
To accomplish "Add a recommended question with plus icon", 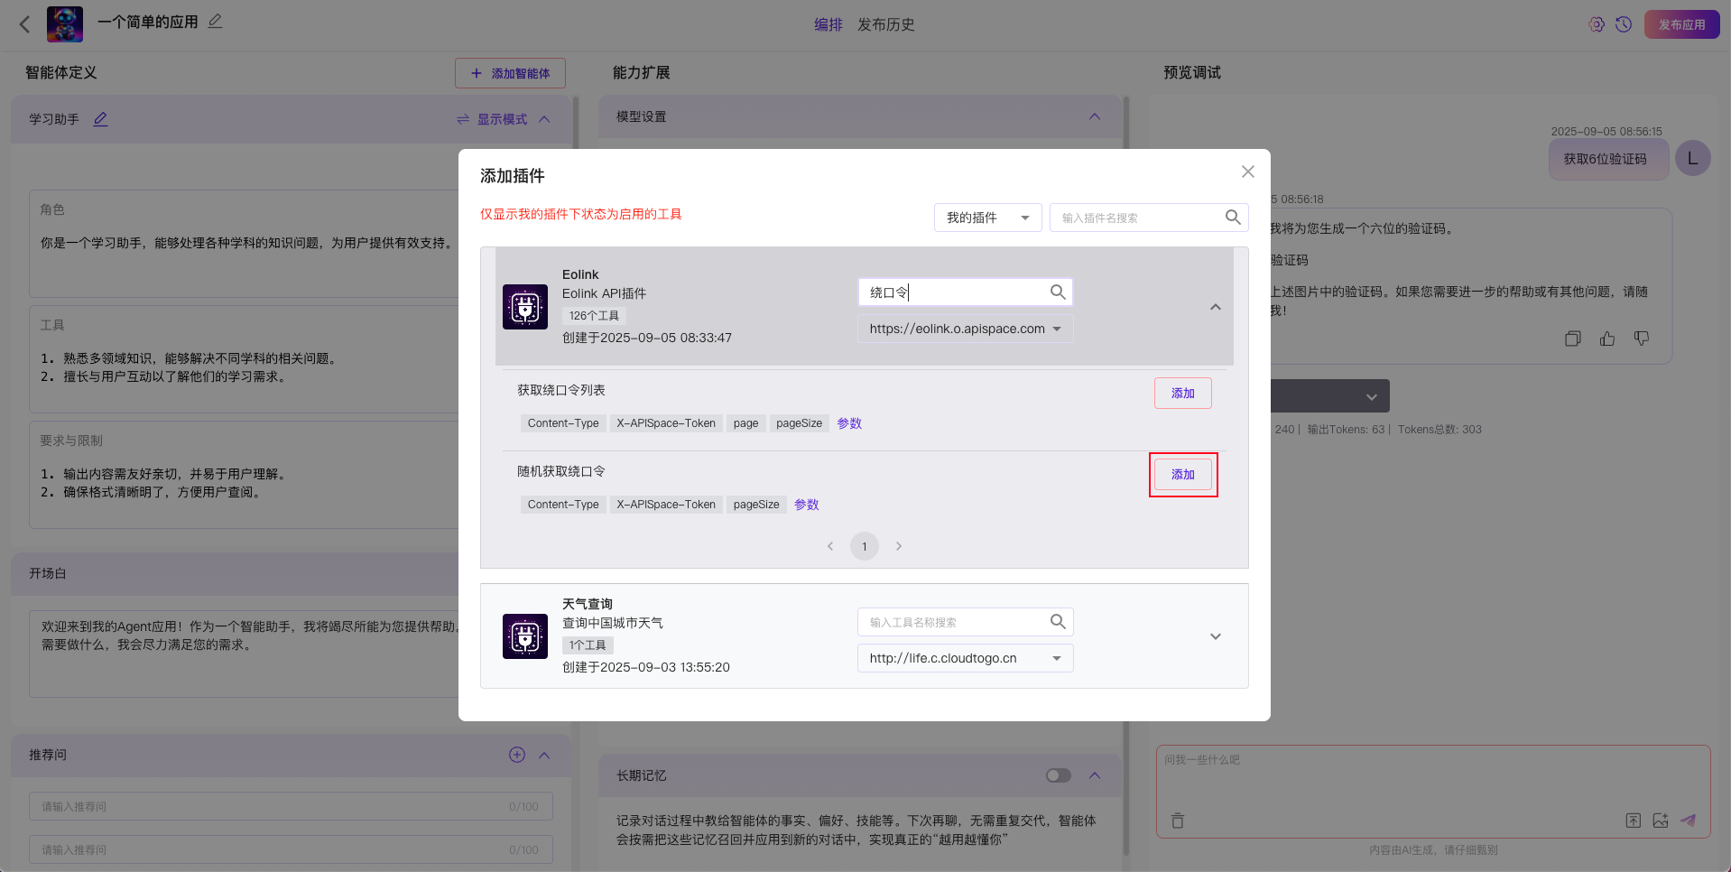I will click(x=517, y=755).
